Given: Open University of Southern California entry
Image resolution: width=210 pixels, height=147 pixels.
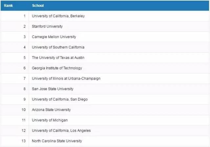Looking at the screenshot, I should [x=58, y=47].
